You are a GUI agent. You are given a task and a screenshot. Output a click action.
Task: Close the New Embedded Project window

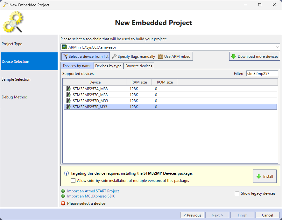click(x=274, y=5)
